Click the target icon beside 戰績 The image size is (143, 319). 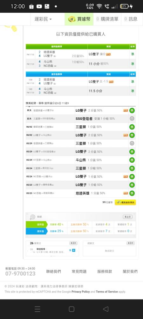[x=32, y=217]
